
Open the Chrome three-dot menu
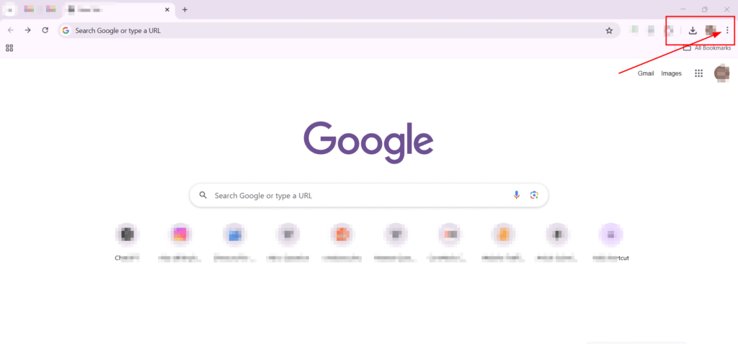[727, 30]
